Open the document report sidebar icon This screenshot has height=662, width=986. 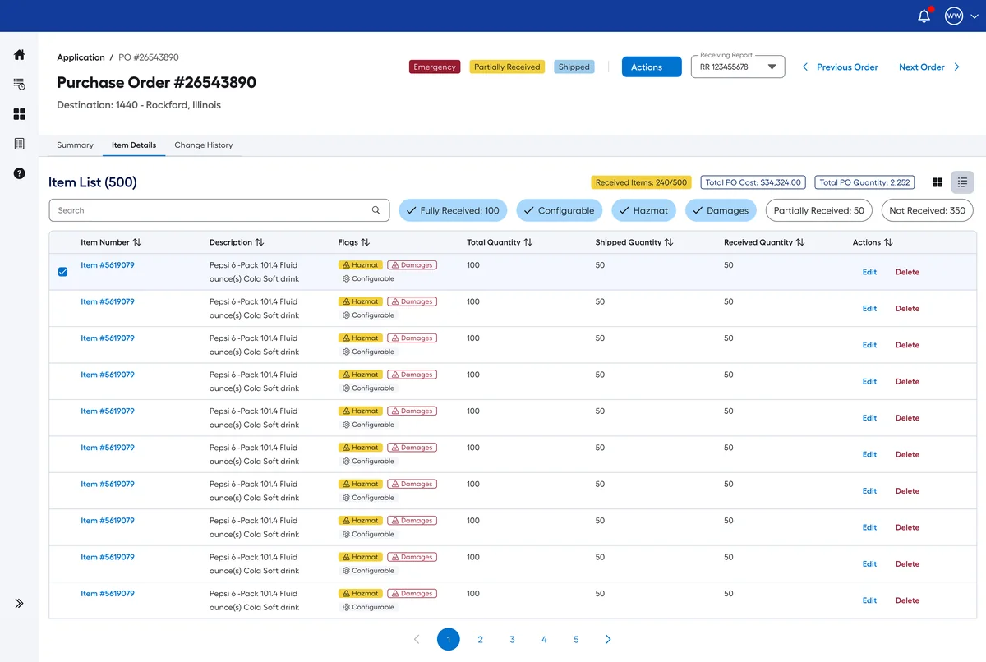[x=20, y=144]
